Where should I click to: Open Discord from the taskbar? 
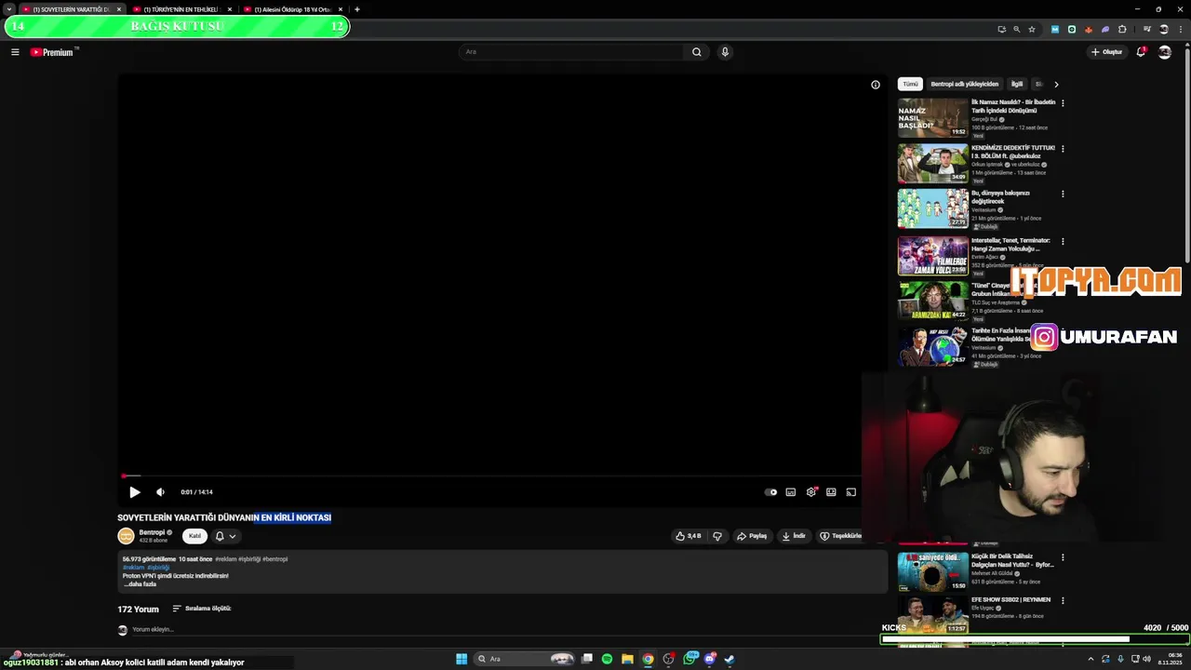pyautogui.click(x=710, y=659)
